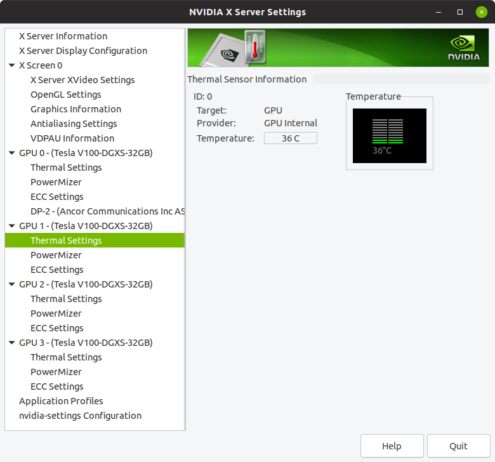Open OpenGL Settings
495x462 pixels.
point(66,95)
